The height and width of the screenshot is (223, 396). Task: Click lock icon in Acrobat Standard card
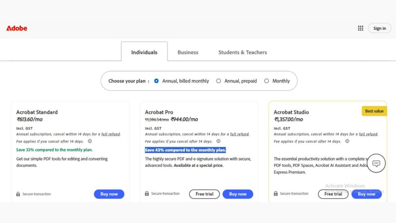(x=18, y=194)
